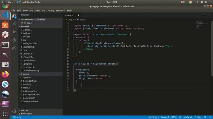Expand the Outline section
The height and width of the screenshot is (119, 213).
[x=40, y=110]
